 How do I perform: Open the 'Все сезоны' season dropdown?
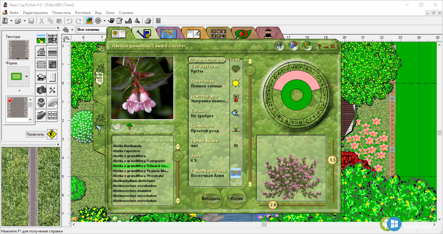92,30
